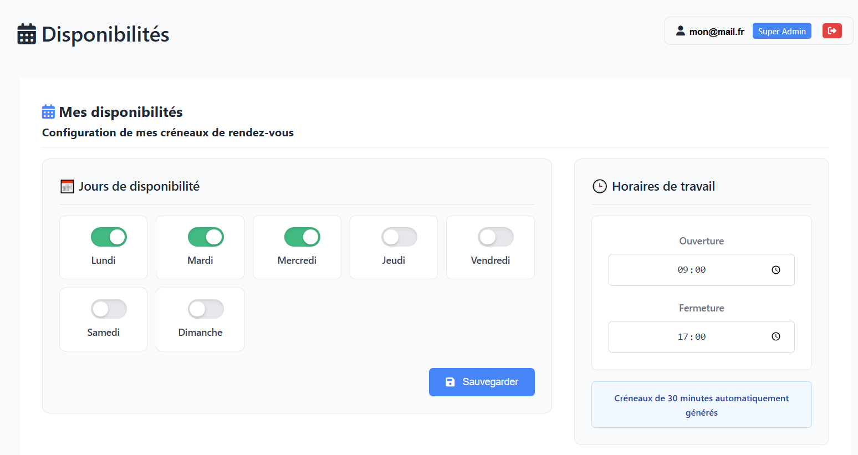Click the user profile icon beside mon@mail.fr
The height and width of the screenshot is (455, 858).
tap(680, 31)
